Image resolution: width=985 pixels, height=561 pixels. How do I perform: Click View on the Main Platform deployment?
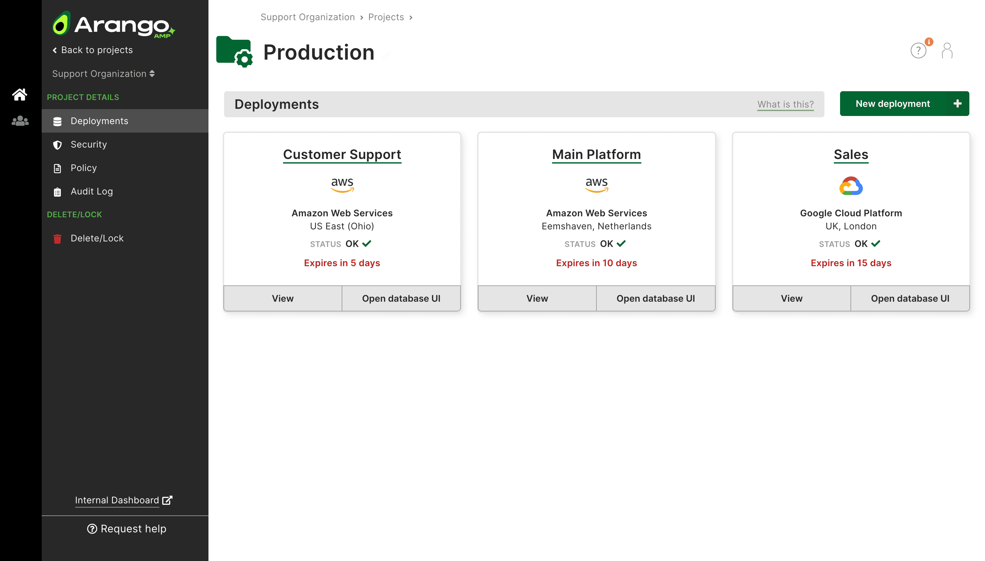point(536,298)
